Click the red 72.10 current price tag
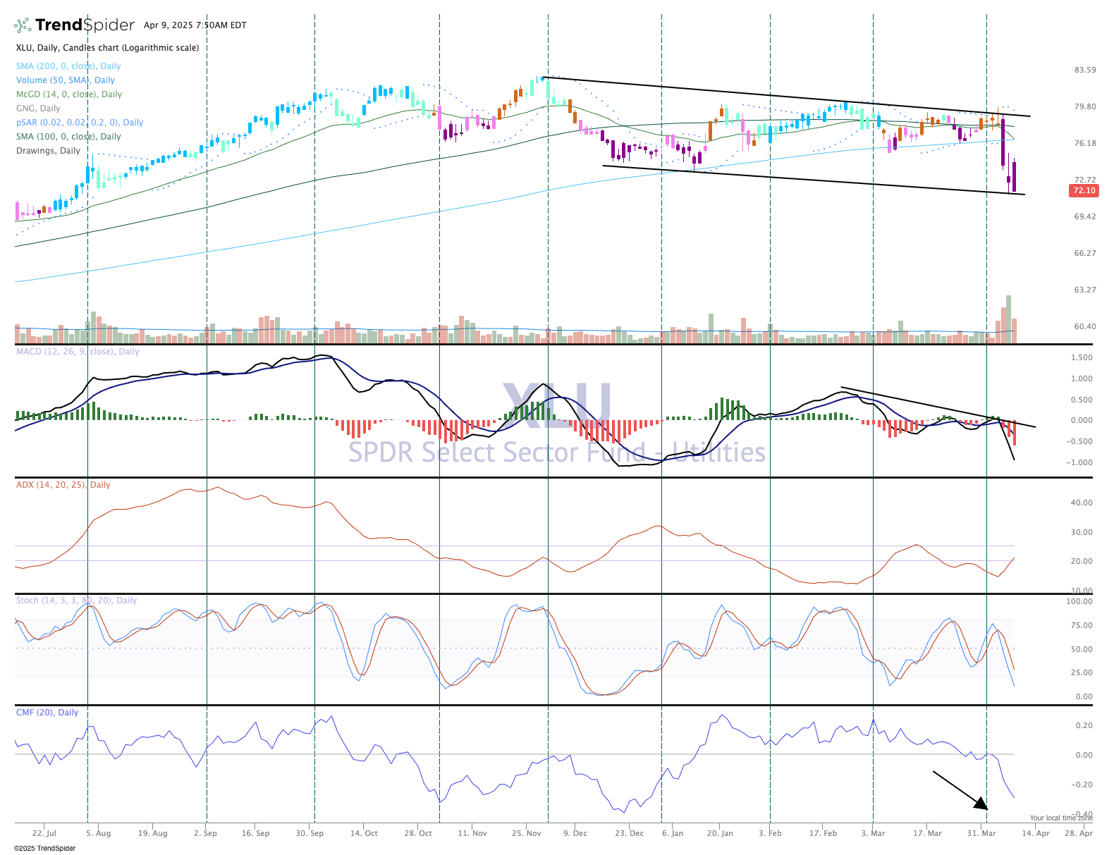The image size is (1114, 855). pos(1084,190)
